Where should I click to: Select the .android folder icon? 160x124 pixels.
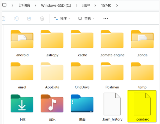pyautogui.click(x=22, y=39)
